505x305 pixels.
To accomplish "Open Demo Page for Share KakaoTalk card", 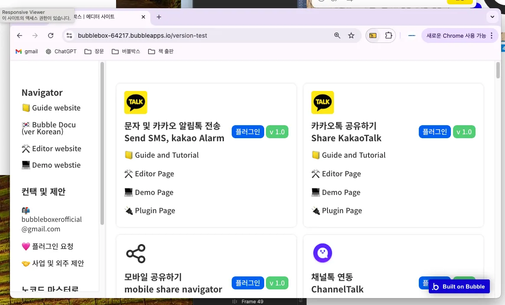I will point(336,192).
